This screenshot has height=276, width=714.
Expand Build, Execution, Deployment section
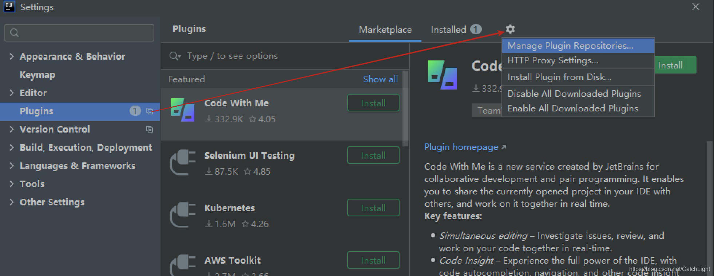12,147
